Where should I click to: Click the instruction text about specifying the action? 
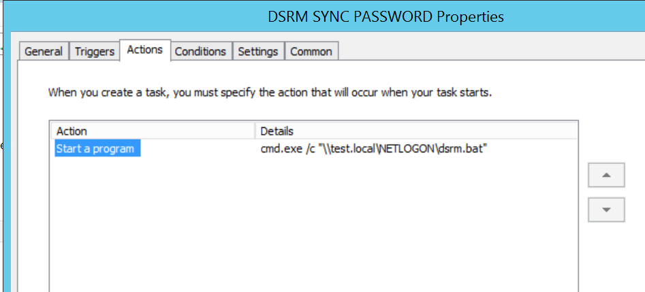[x=270, y=92]
